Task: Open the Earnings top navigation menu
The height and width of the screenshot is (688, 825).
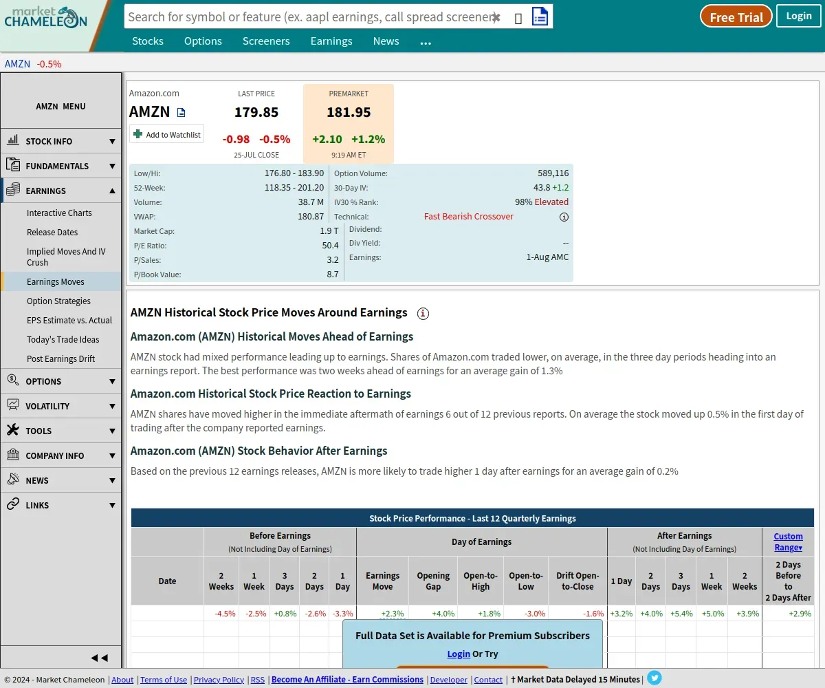Action: click(x=331, y=41)
